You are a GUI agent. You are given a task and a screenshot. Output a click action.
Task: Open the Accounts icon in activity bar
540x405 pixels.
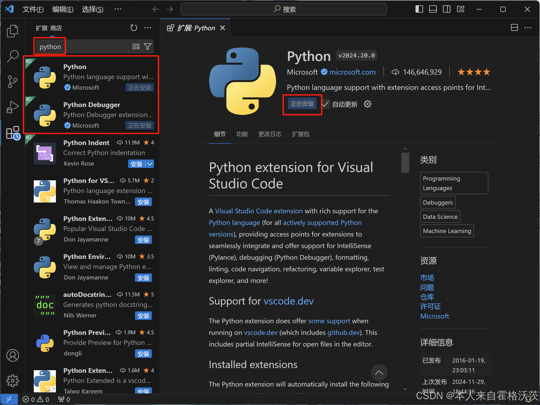point(12,355)
